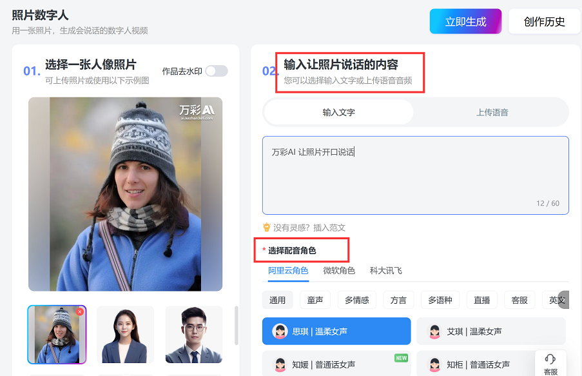Click the 思琪 voice avatar icon

[x=280, y=331]
